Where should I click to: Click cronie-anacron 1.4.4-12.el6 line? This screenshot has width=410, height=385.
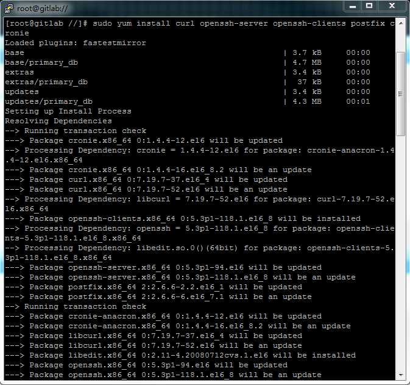[x=163, y=317]
